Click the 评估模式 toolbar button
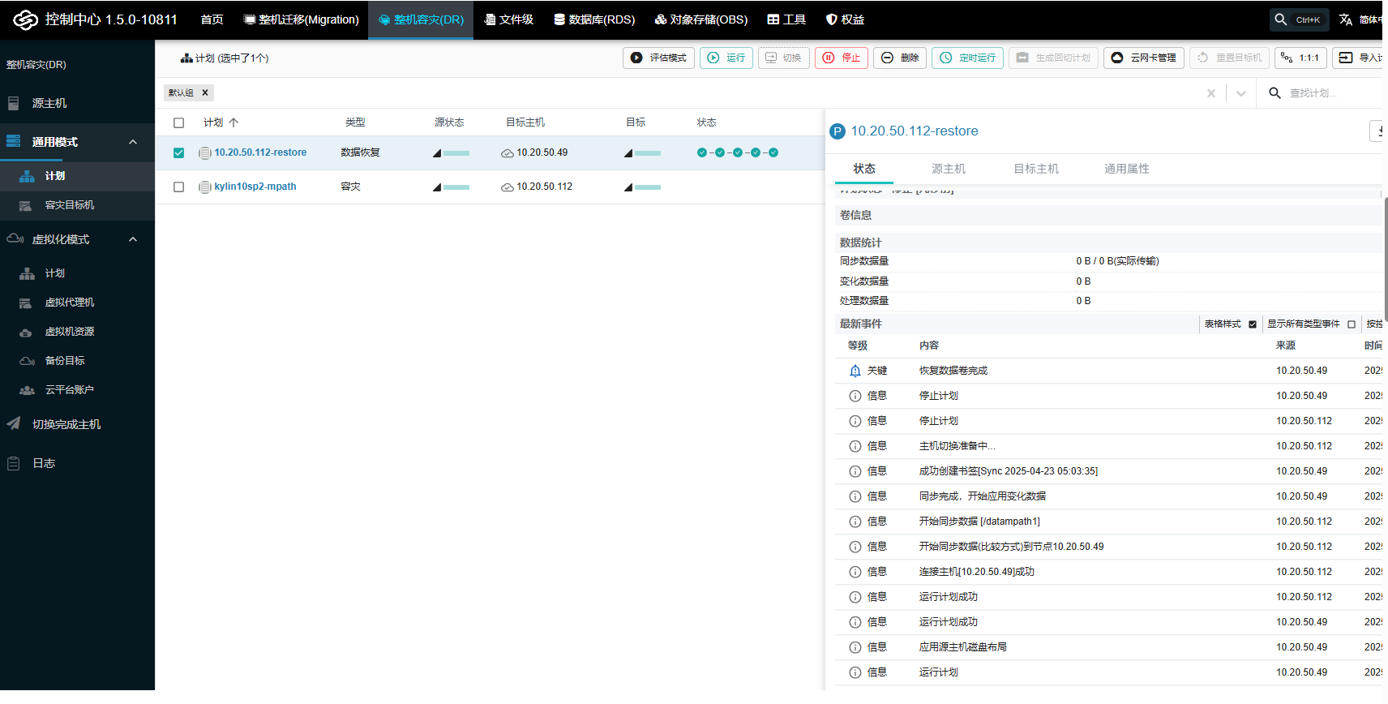Viewport: 1388px width, 704px height. [x=658, y=58]
